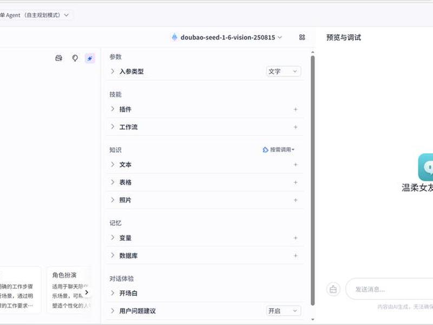This screenshot has height=325, width=433.
Task: Click the 对话体验 section label
Action: (x=121, y=278)
